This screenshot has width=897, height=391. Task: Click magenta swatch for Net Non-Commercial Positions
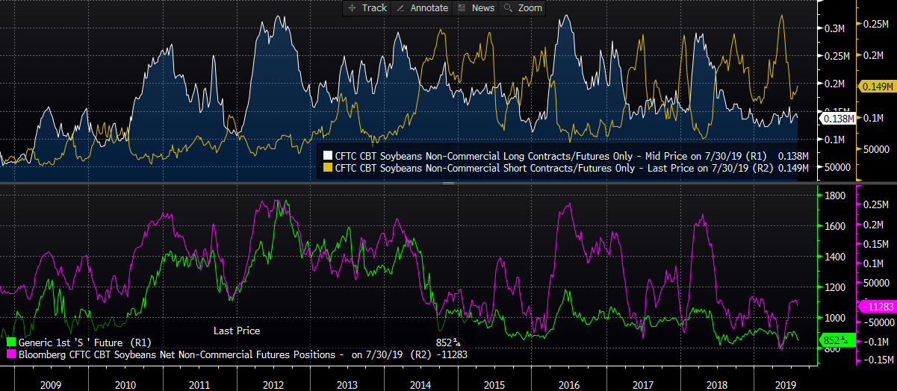[x=10, y=354]
